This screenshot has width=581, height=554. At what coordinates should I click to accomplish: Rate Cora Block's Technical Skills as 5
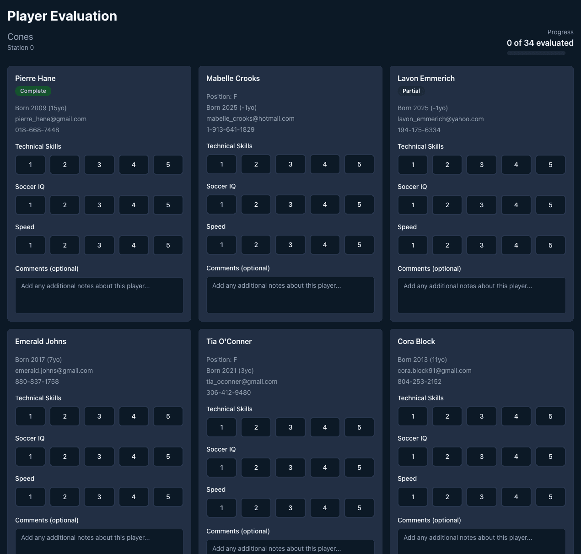coord(550,416)
